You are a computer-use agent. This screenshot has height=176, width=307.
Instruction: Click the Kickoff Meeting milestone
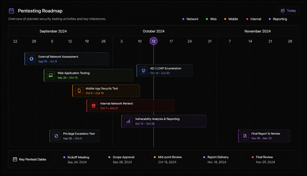click(x=76, y=160)
